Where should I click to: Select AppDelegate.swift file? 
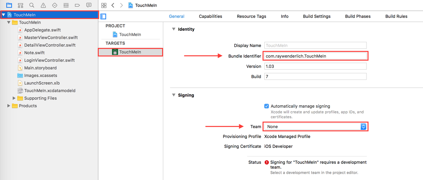(43, 30)
